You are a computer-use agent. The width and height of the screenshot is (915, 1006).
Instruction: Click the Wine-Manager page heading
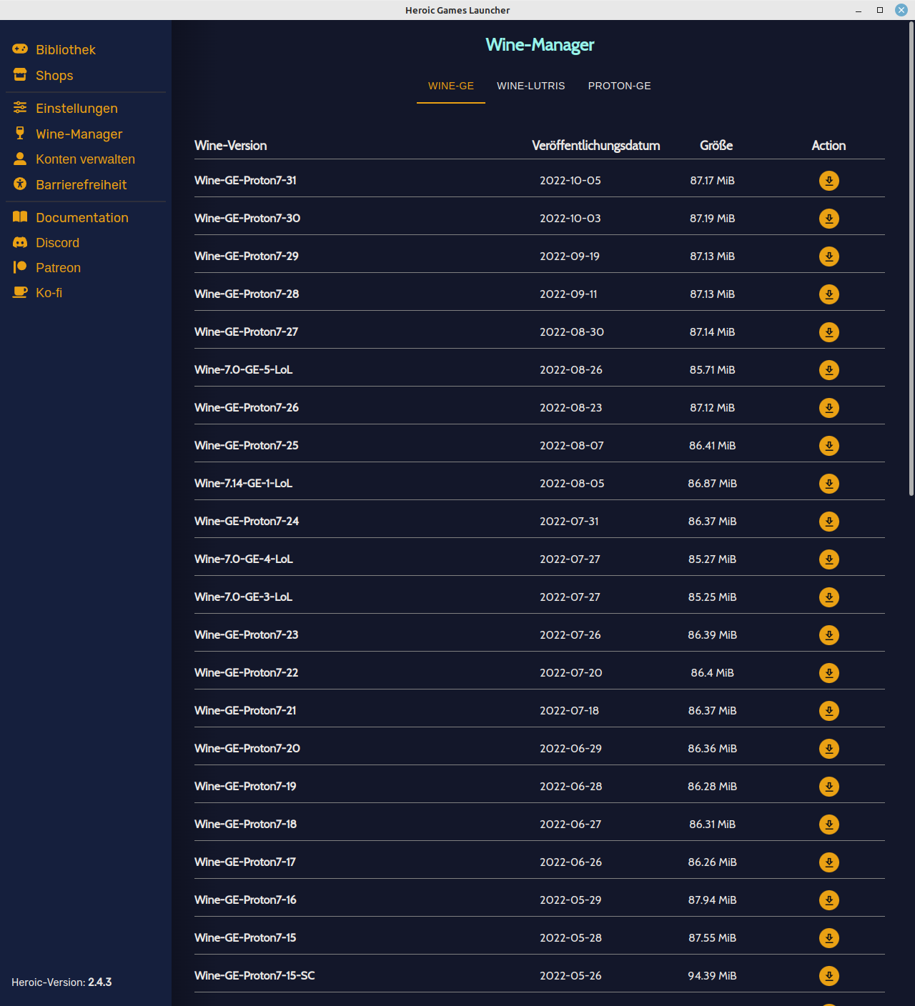coord(540,45)
